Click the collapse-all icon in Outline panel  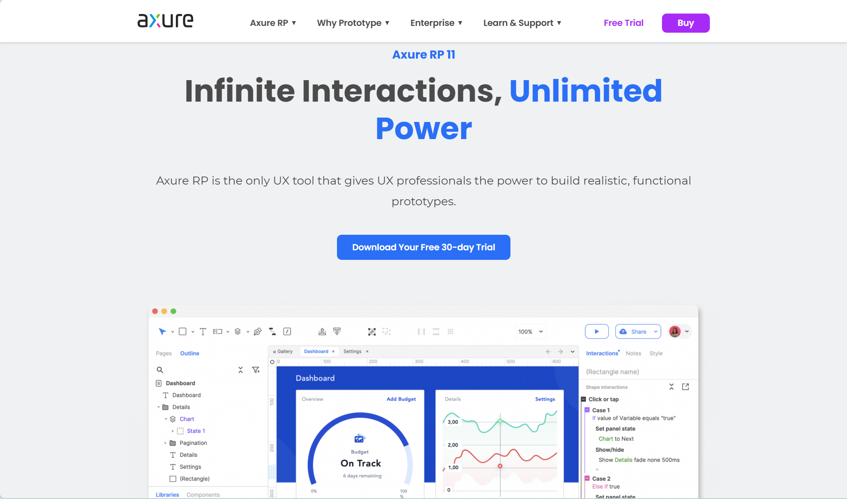pyautogui.click(x=240, y=370)
